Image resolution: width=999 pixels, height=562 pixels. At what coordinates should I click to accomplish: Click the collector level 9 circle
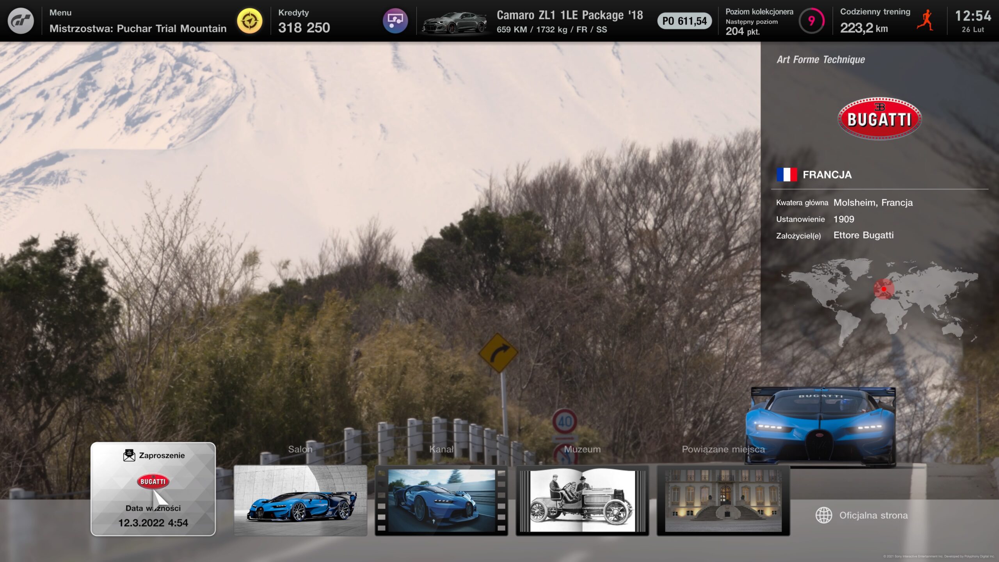pyautogui.click(x=811, y=21)
